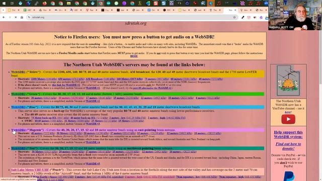
Task: Open the solid purple circle taskbar app
Action: [124, 3]
